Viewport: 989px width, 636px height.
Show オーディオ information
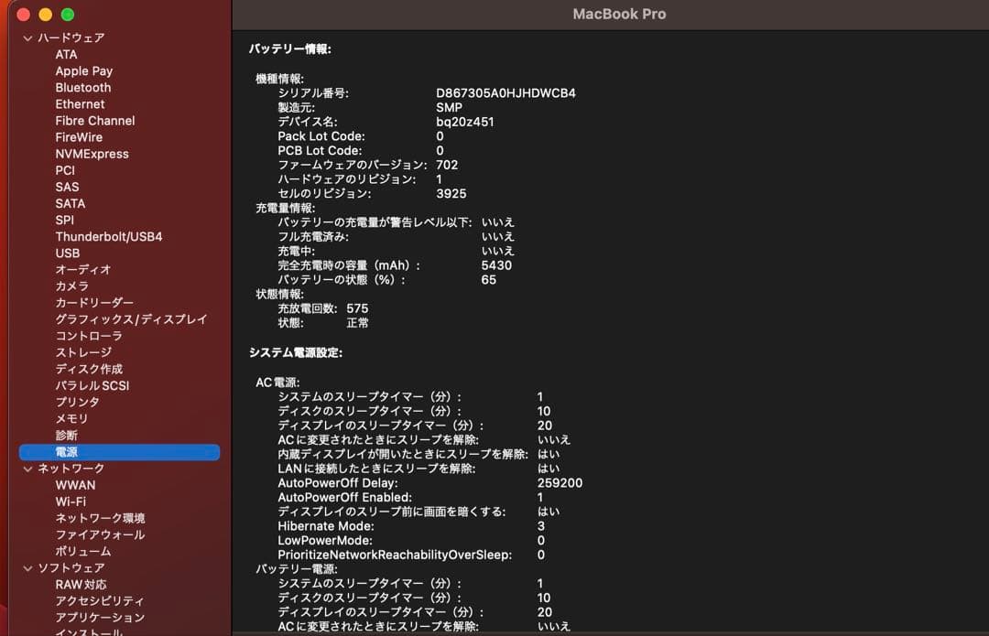[x=82, y=270]
